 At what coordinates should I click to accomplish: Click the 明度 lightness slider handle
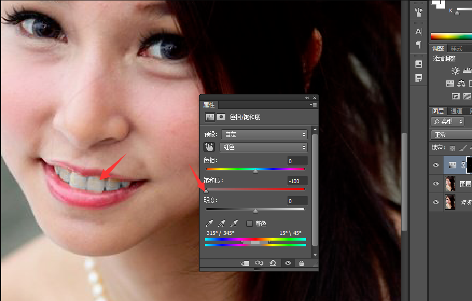pos(255,211)
